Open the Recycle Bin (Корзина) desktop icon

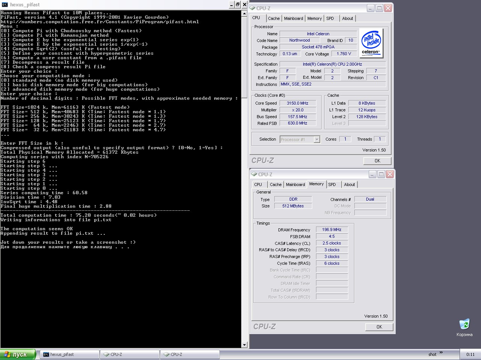coord(464,327)
